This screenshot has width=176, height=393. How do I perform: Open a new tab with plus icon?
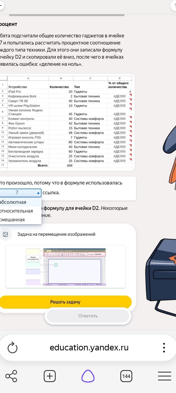click(50, 376)
